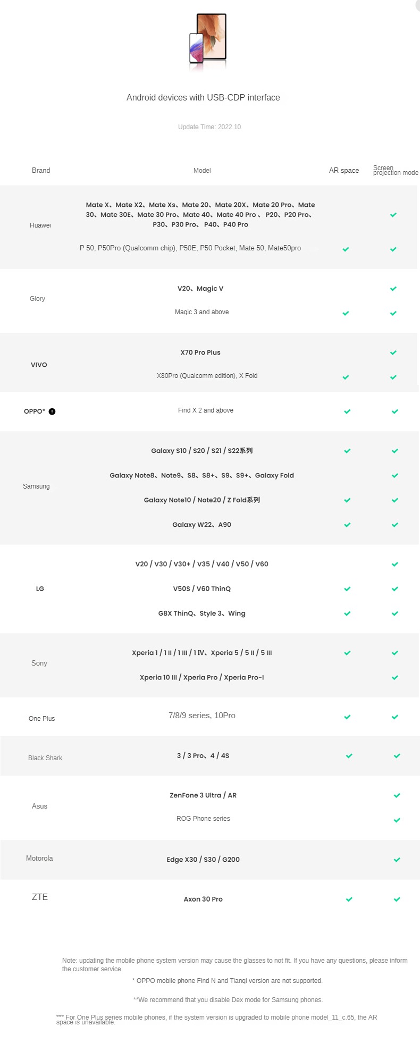Image resolution: width=420 pixels, height=1043 pixels.
Task: Click AR space checkmark for Magic 3 row
Action: click(346, 313)
